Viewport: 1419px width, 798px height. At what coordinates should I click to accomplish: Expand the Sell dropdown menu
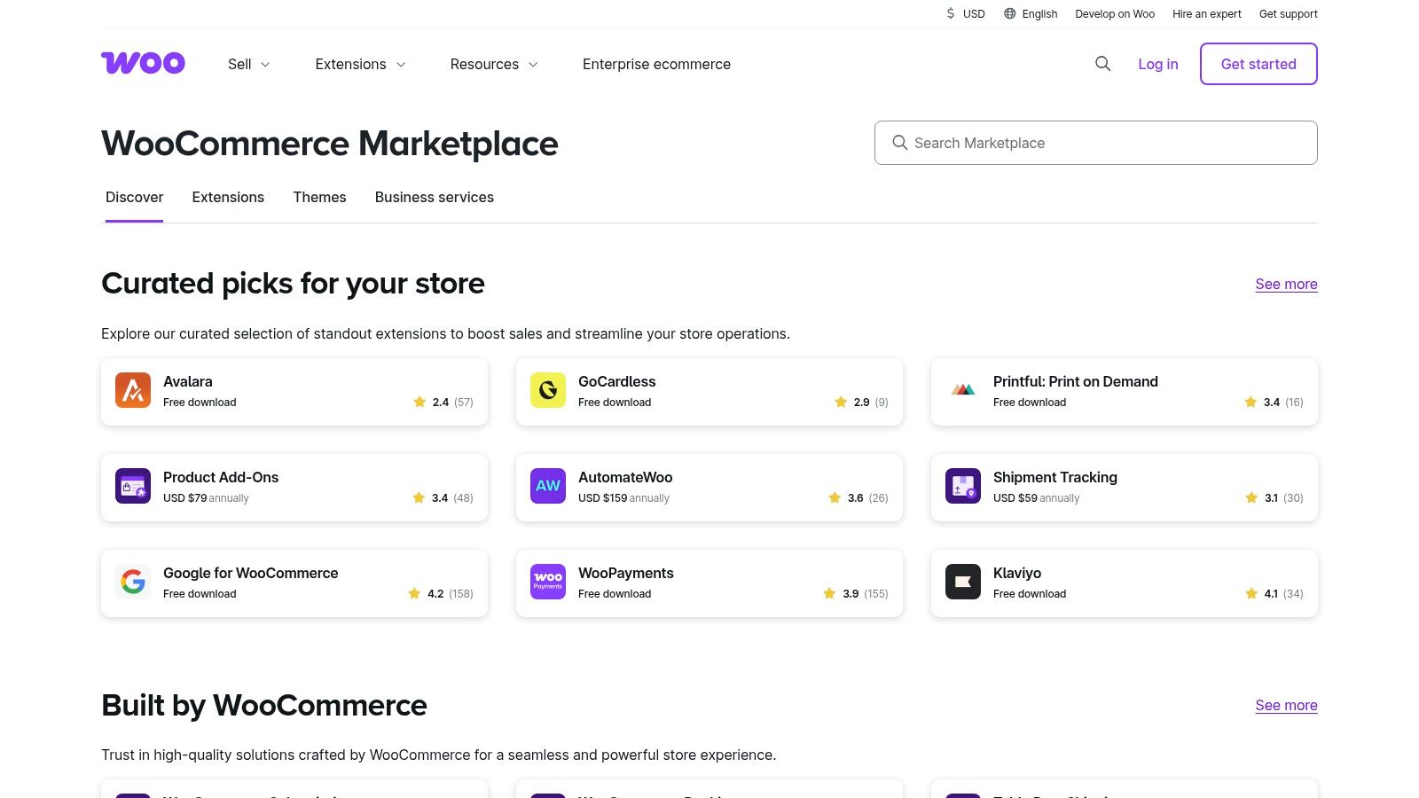coord(248,64)
